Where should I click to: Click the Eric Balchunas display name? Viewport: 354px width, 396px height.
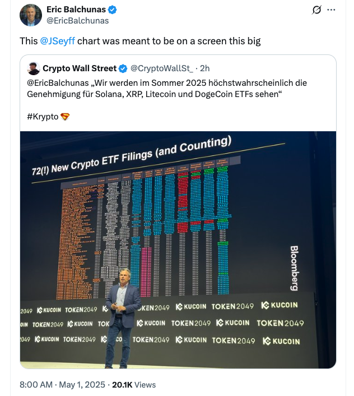(76, 10)
